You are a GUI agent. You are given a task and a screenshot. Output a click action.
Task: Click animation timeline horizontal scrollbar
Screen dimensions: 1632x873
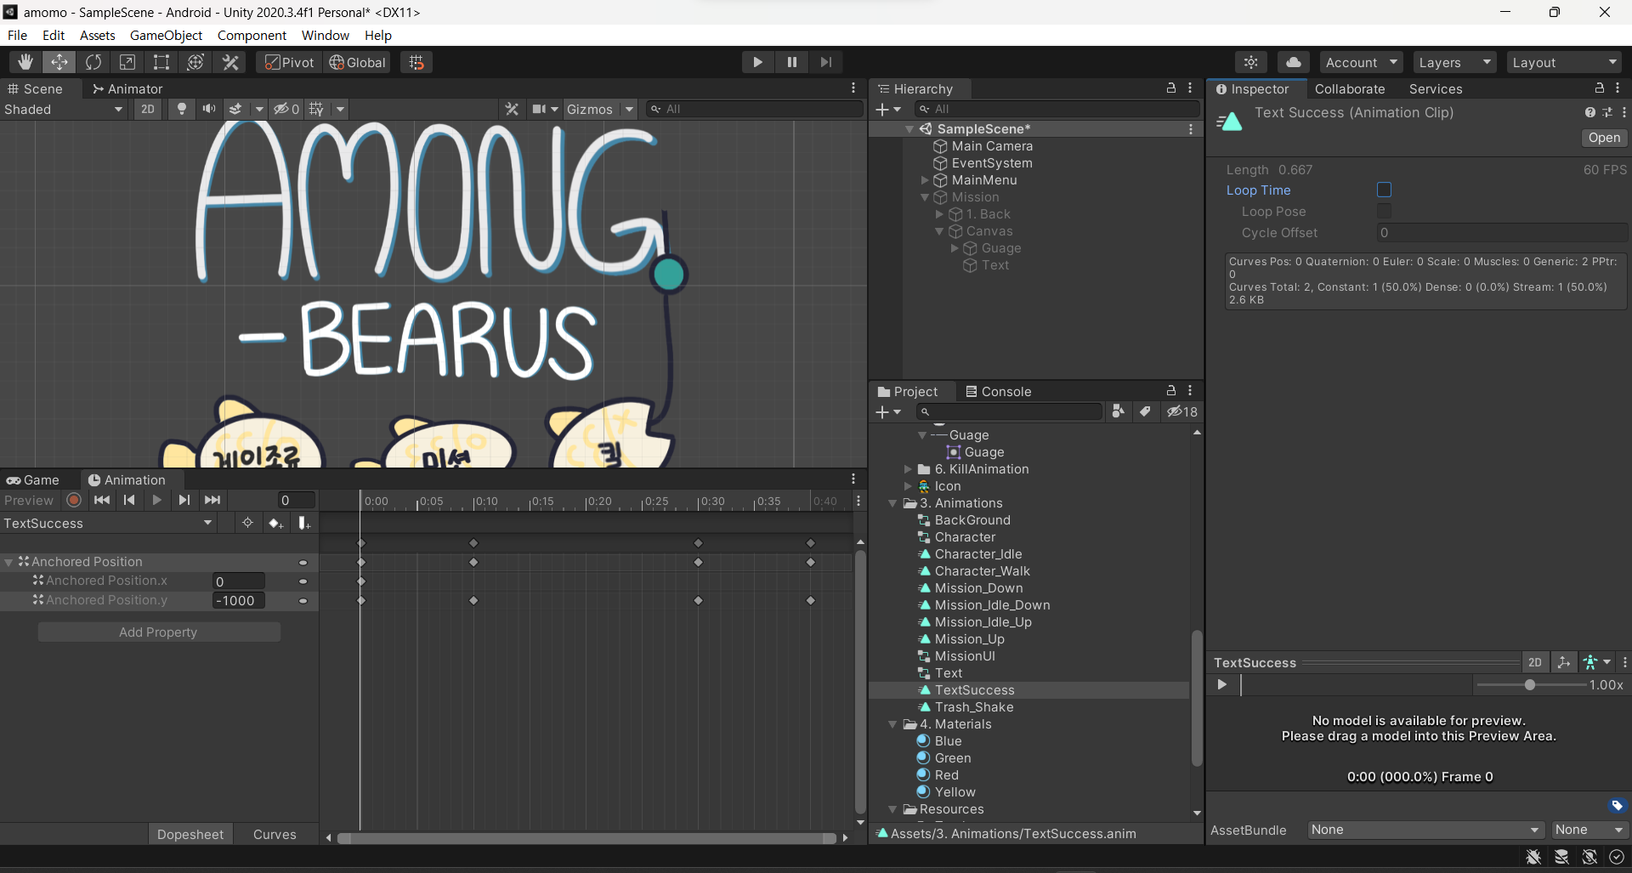coord(586,838)
